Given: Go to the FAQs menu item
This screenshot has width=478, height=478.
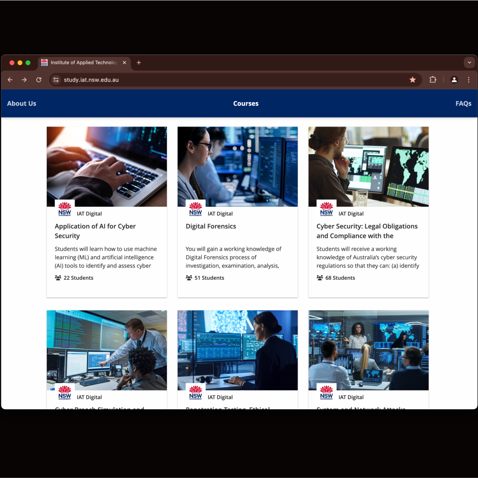Looking at the screenshot, I should (463, 104).
